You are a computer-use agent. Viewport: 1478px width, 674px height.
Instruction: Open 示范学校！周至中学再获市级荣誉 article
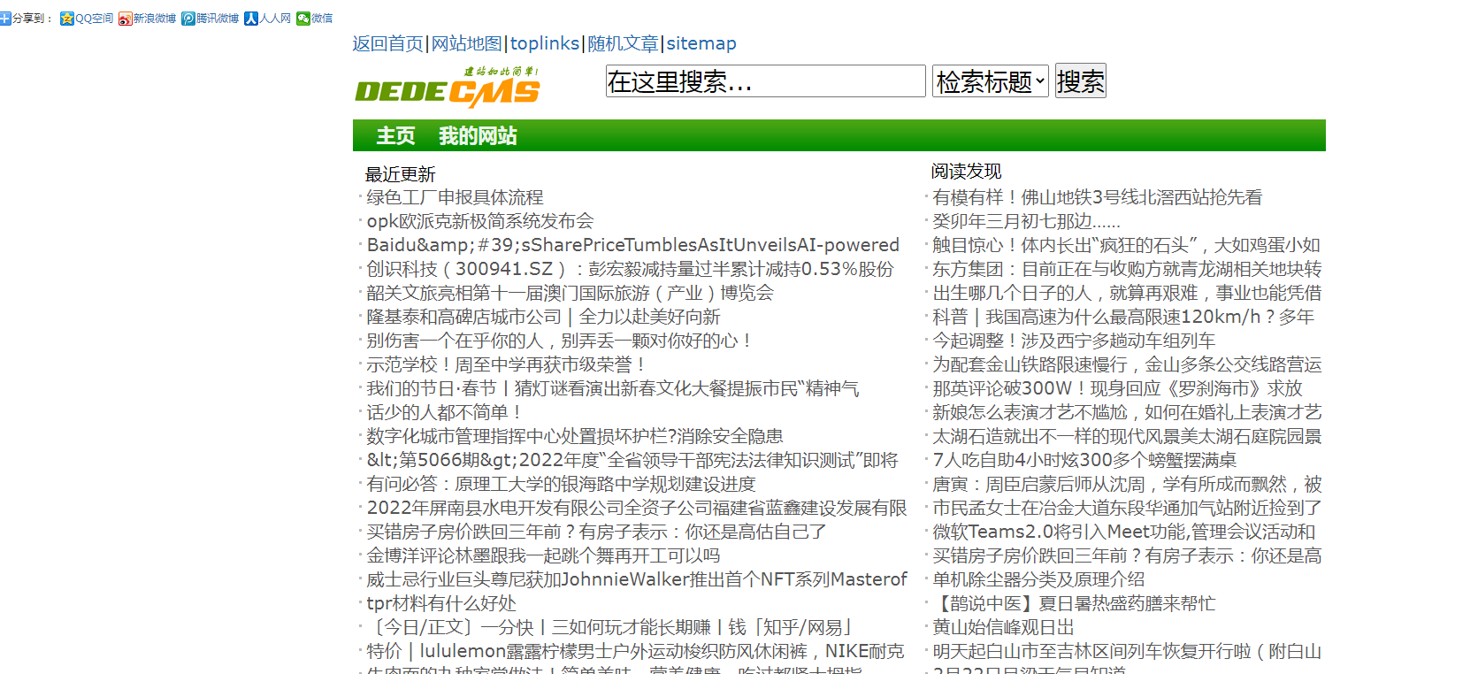tap(505, 364)
